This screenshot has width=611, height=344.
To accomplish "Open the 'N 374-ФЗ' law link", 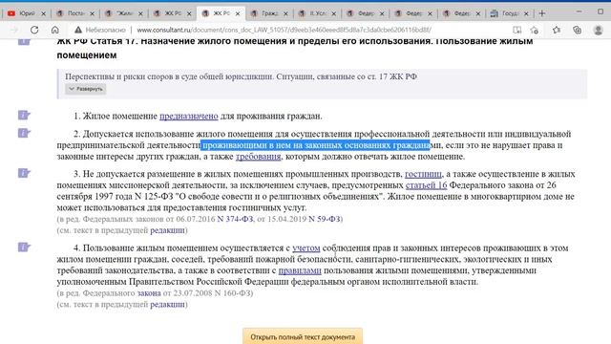I will (x=235, y=219).
